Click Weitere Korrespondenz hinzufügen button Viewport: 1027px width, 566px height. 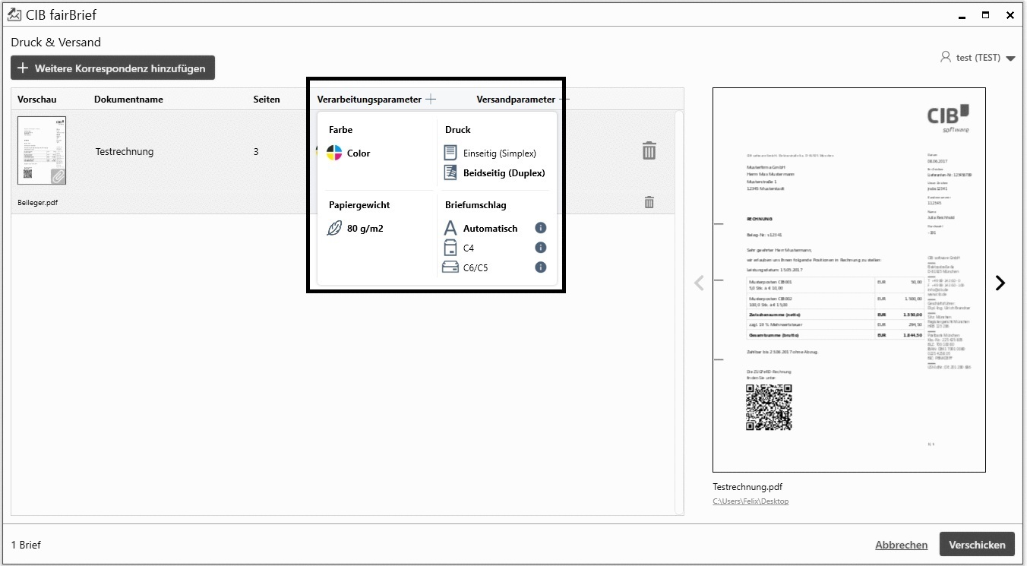(113, 68)
